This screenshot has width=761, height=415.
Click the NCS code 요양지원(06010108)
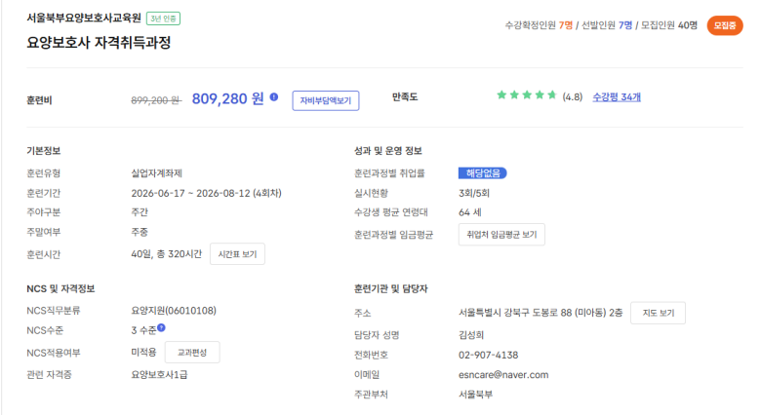click(x=174, y=311)
